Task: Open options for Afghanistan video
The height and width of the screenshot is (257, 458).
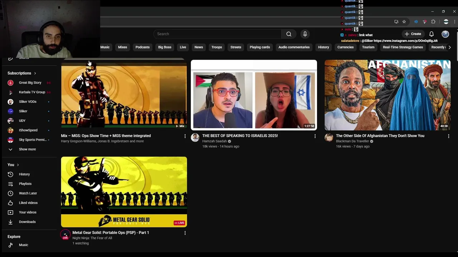Action: pyautogui.click(x=449, y=136)
